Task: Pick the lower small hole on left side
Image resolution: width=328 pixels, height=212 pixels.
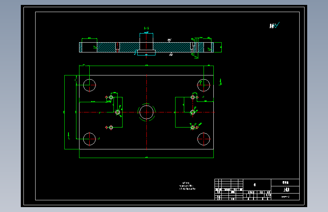Action: tap(111, 127)
